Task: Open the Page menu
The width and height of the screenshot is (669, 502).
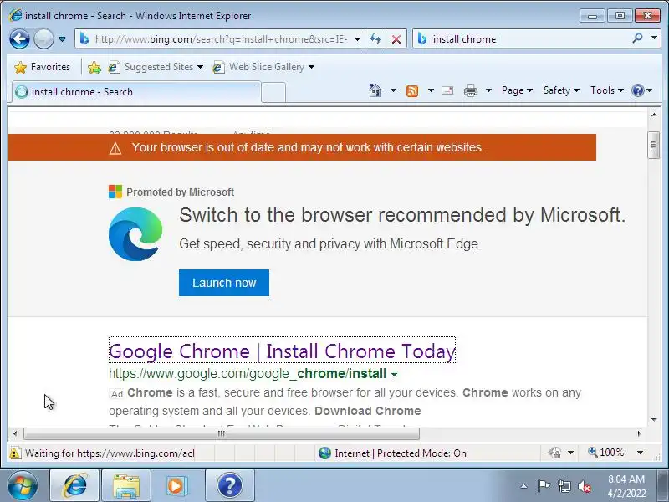Action: click(x=517, y=90)
